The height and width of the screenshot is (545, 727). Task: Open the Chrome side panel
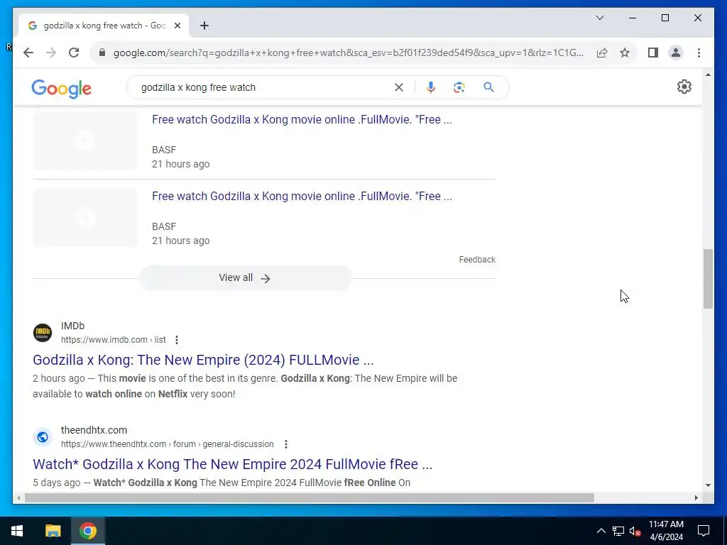[x=653, y=53]
